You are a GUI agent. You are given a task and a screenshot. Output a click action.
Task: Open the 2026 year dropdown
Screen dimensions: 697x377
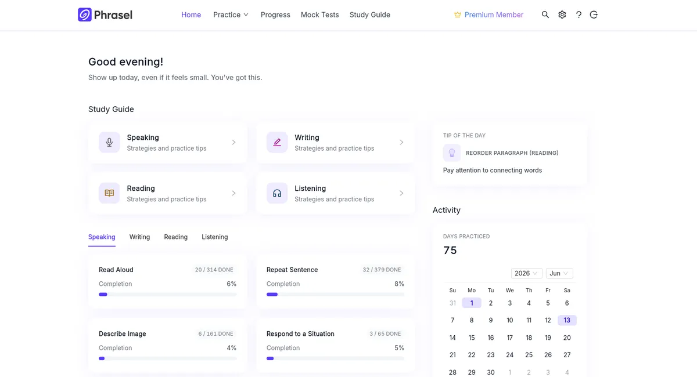527,273
